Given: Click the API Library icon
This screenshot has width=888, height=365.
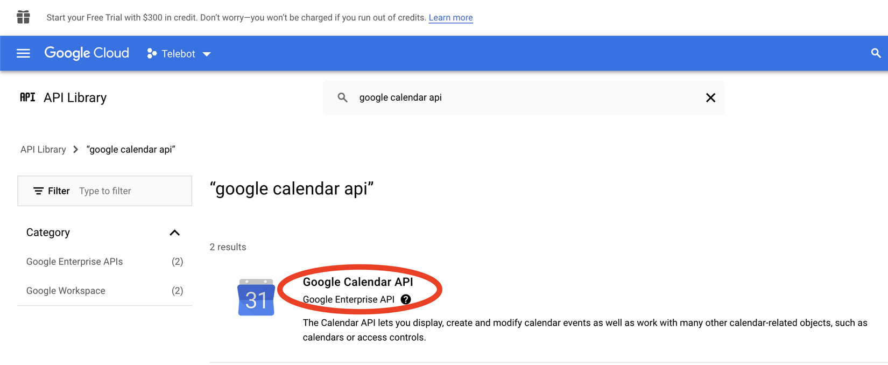Looking at the screenshot, I should click(x=27, y=97).
